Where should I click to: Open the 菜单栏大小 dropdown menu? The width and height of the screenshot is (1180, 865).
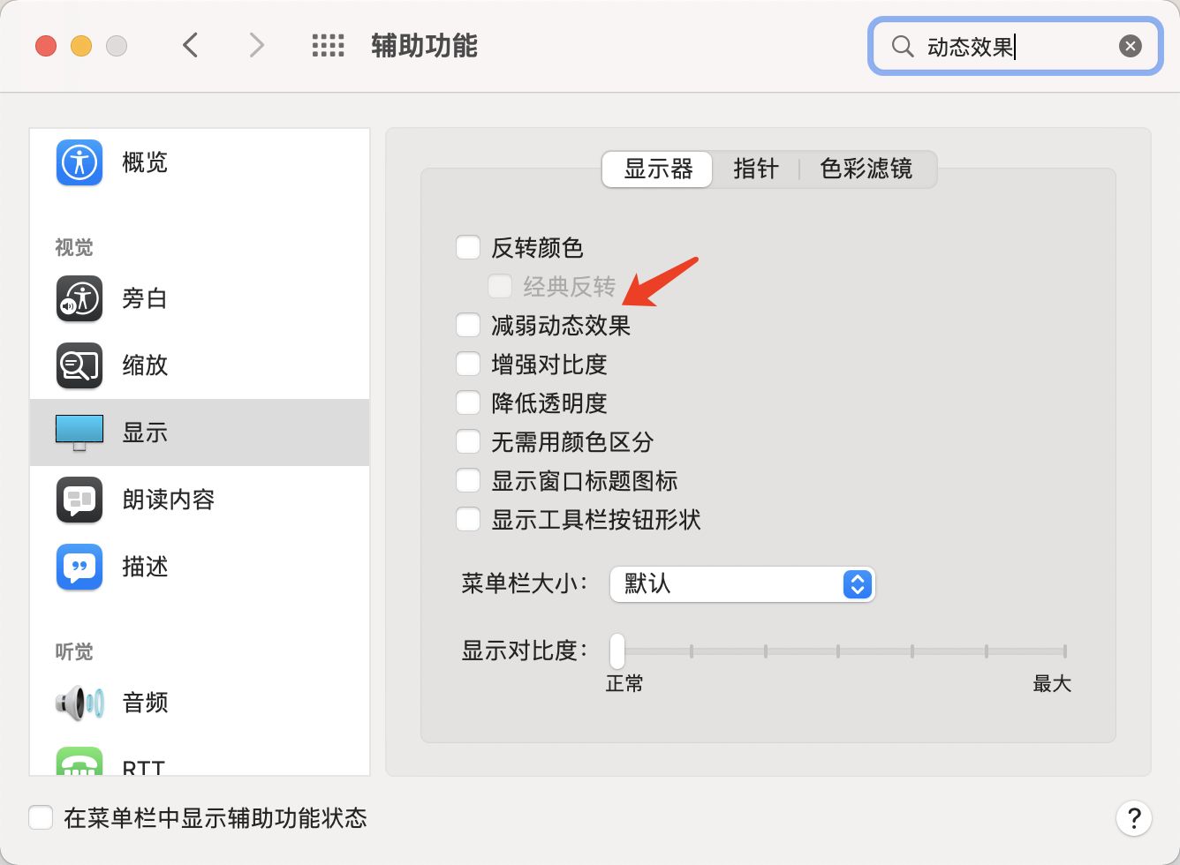(x=742, y=584)
